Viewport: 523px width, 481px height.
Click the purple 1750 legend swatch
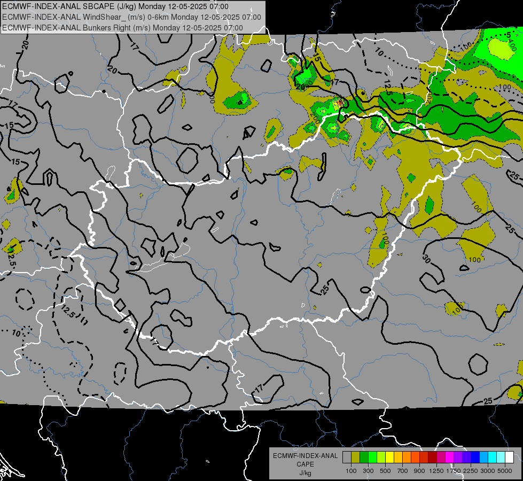458,457
